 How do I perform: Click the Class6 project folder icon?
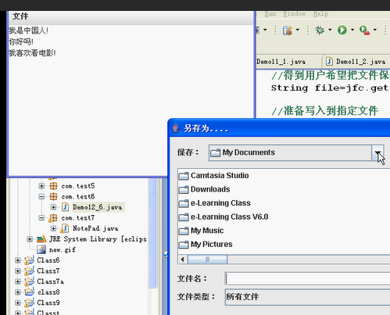pos(29,260)
